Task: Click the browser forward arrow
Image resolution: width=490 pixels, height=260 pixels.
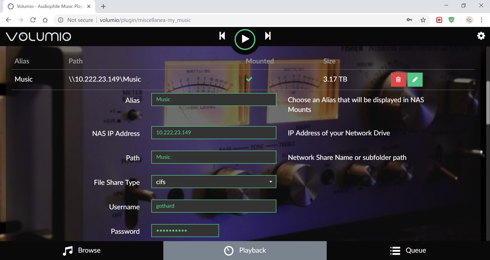Action: pos(21,20)
